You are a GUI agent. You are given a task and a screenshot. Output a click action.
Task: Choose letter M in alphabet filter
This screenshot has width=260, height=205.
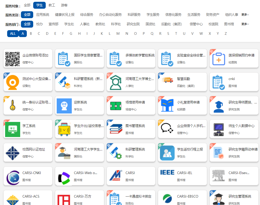click(118, 33)
